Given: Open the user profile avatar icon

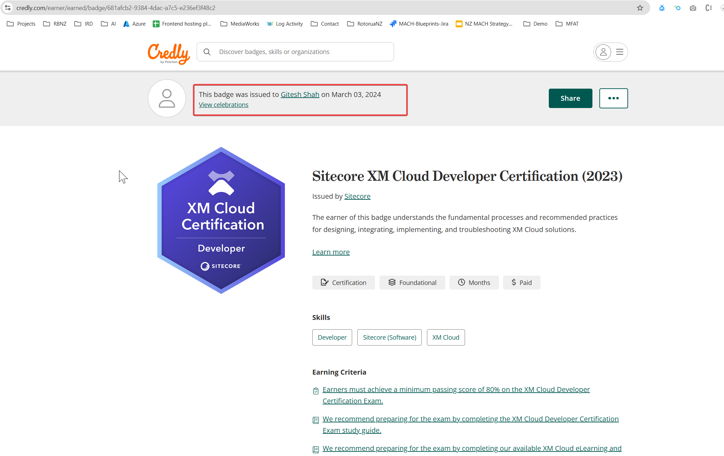Looking at the screenshot, I should [603, 52].
